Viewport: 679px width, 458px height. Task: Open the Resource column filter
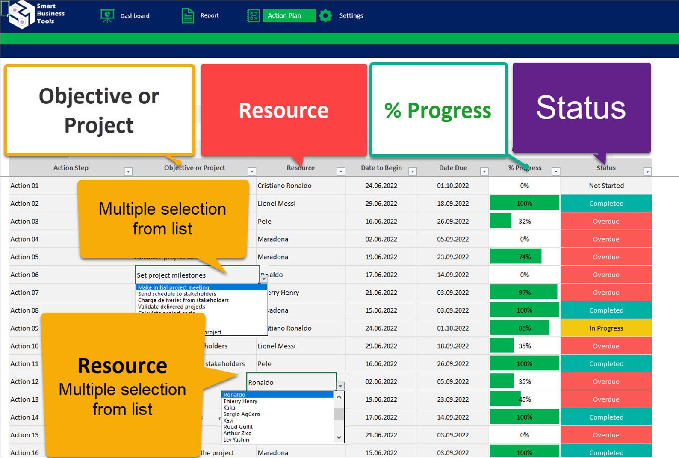coord(341,171)
